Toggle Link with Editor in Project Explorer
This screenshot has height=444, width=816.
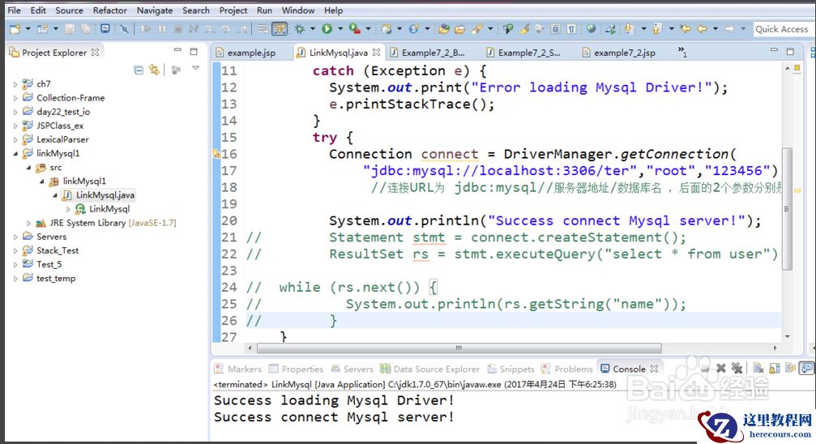[153, 70]
